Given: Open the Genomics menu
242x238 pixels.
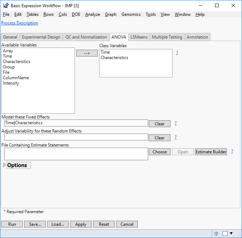Looking at the screenshot, I should click(131, 14).
